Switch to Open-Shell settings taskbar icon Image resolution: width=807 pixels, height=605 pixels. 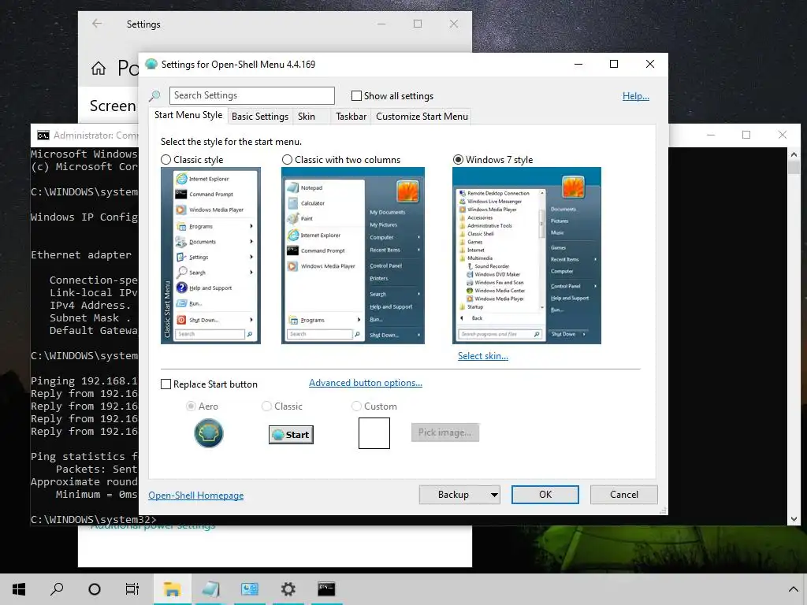[210, 588]
